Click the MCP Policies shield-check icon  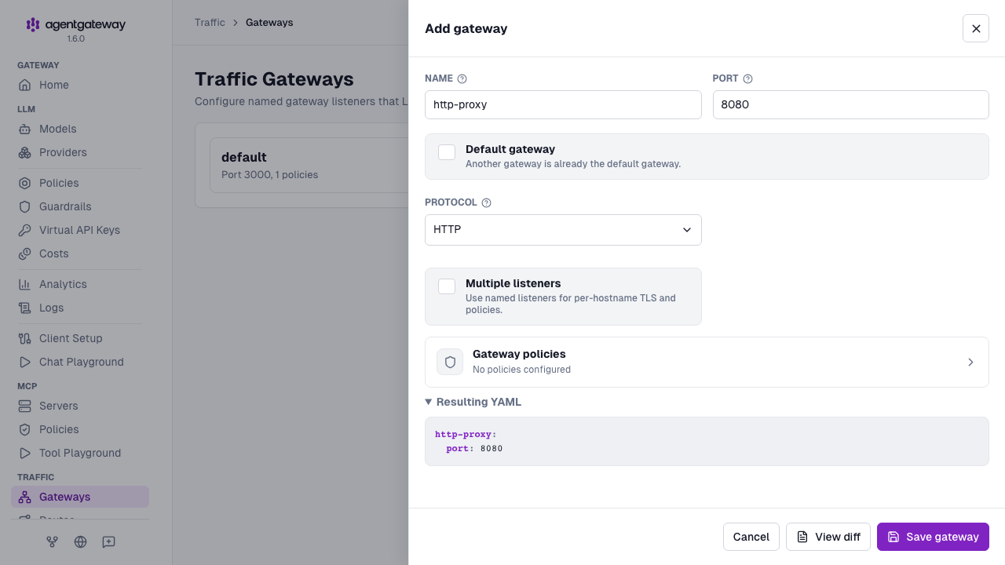(x=25, y=429)
